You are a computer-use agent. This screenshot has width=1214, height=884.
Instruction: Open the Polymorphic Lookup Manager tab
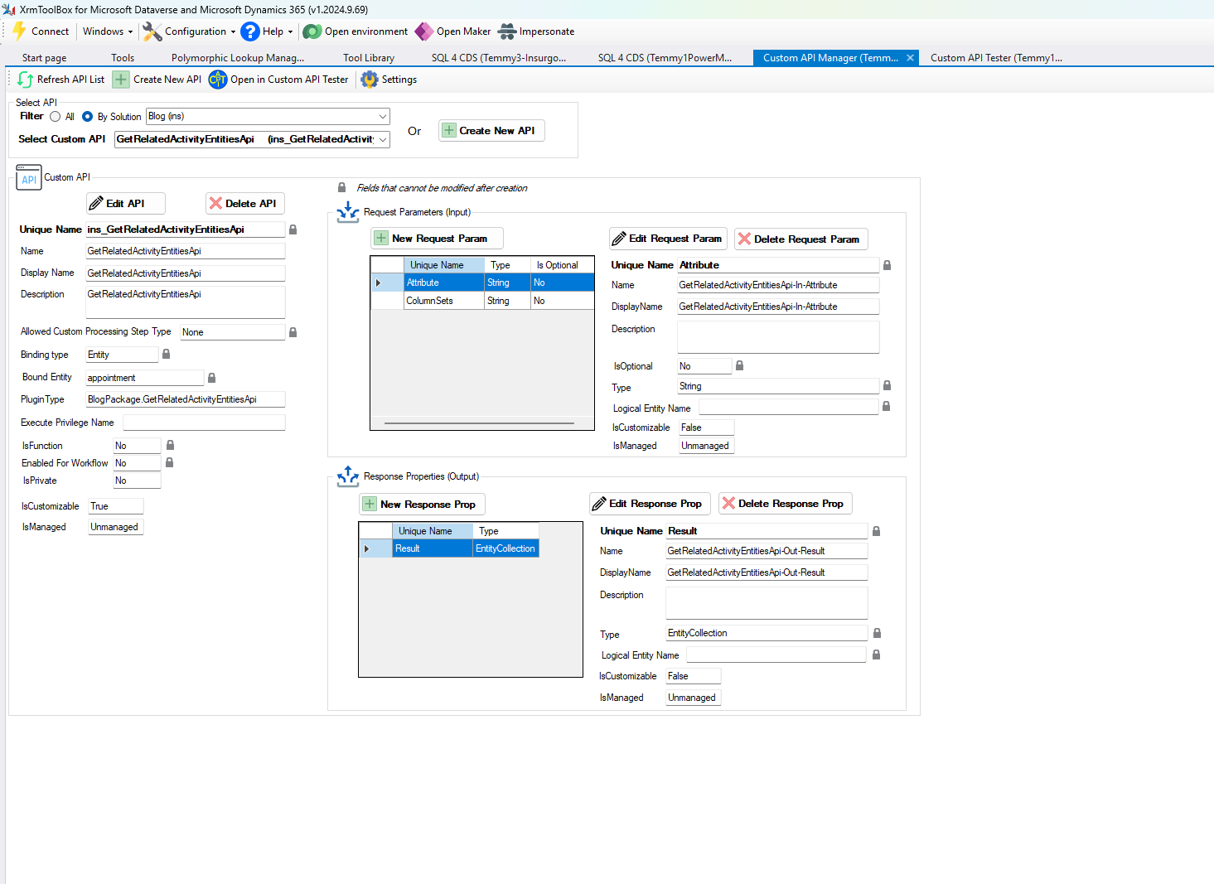point(238,58)
